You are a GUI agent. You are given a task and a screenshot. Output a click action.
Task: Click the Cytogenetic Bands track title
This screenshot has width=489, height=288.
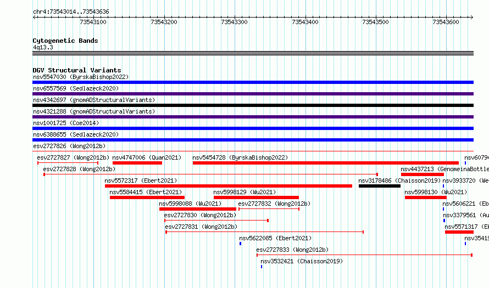65,41
